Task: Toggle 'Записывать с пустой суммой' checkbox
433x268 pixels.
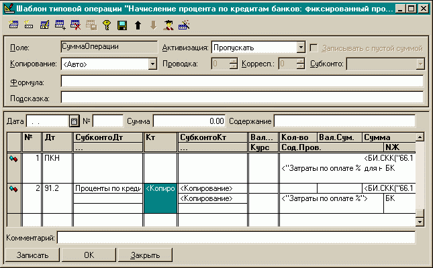Action: click(x=314, y=49)
